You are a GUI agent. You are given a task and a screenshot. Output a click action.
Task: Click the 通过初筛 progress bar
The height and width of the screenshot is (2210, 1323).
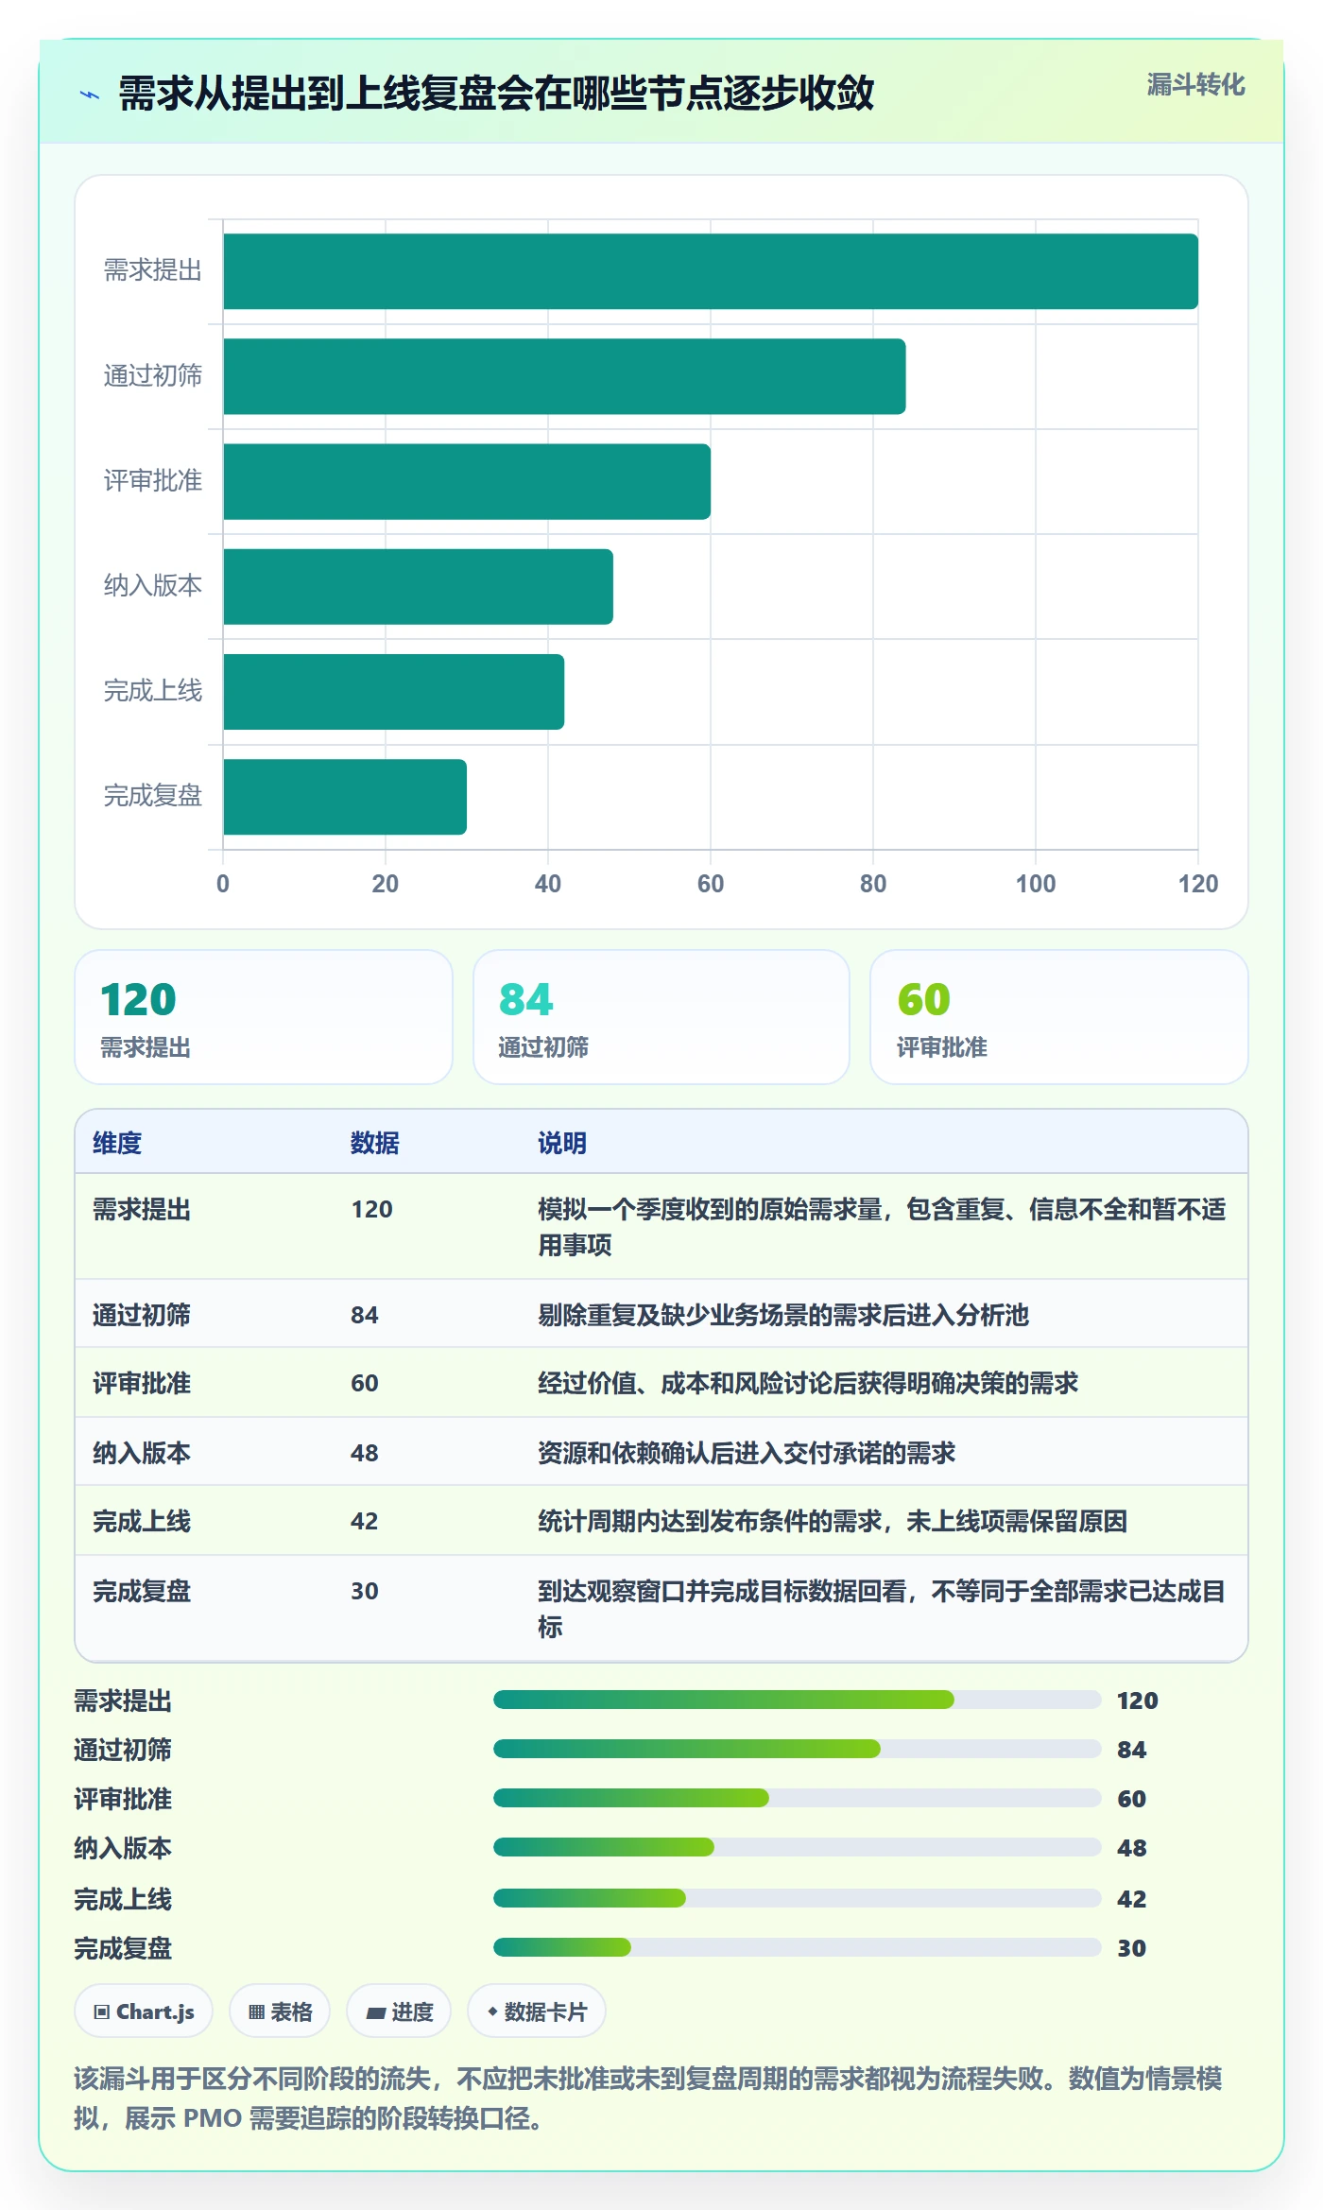pos(798,1749)
